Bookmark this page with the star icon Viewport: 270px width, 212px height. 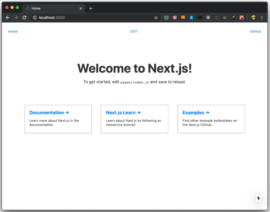coord(156,18)
